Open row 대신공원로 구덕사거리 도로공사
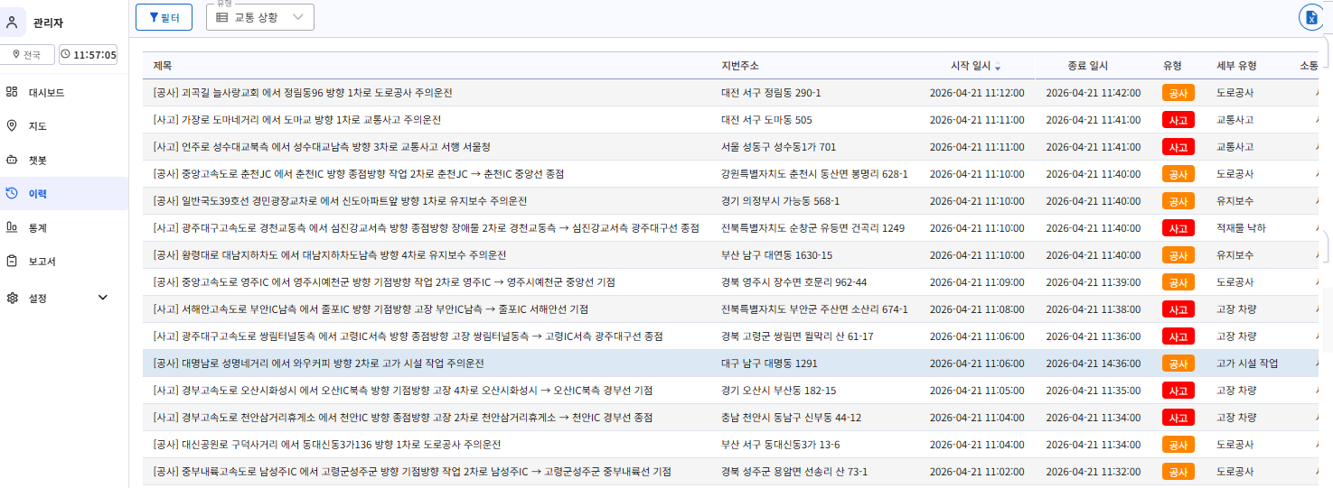 [730, 445]
